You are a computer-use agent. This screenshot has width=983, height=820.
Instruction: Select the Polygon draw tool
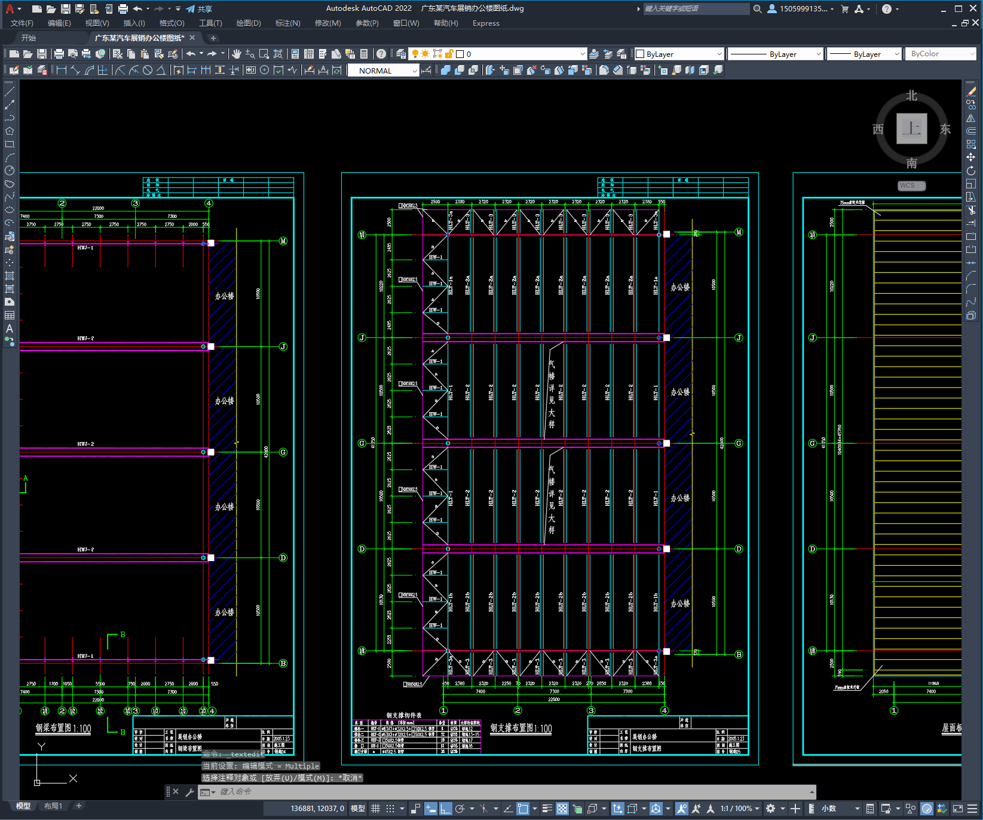(x=10, y=131)
